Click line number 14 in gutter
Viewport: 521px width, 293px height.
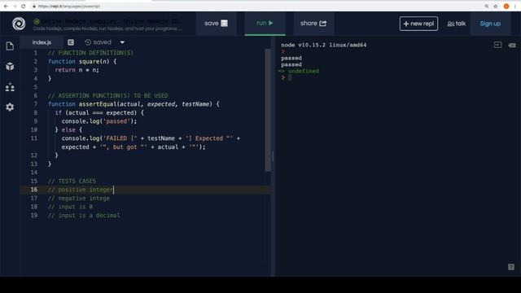tap(34, 173)
